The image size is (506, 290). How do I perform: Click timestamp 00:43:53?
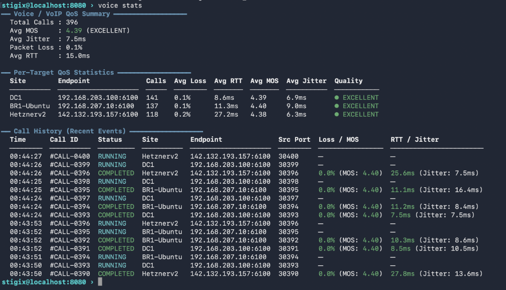26,223
